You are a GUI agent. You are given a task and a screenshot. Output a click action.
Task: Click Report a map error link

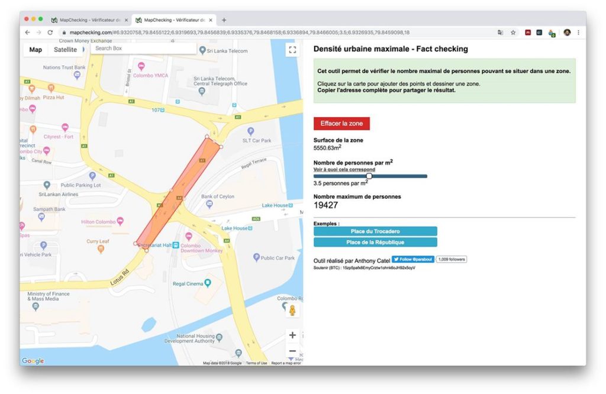click(x=286, y=363)
